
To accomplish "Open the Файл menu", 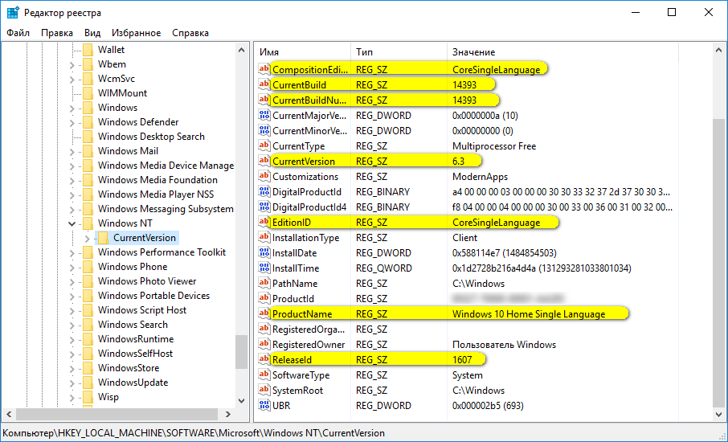I will click(x=18, y=33).
